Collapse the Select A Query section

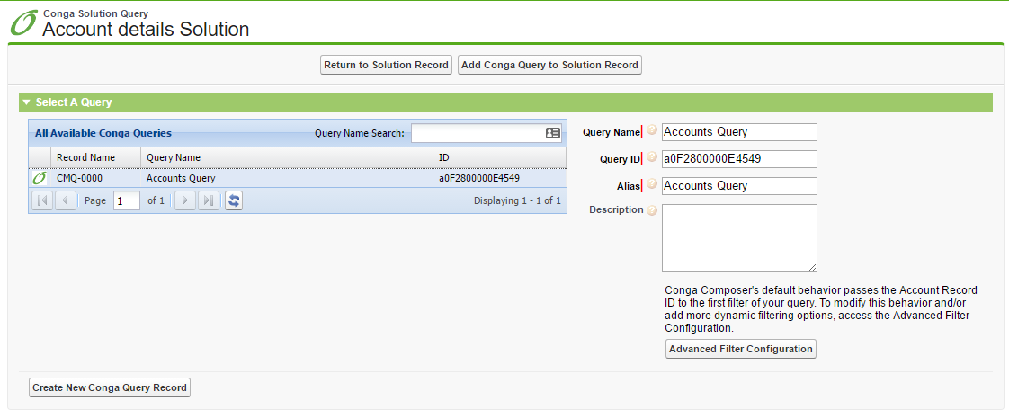[x=27, y=102]
